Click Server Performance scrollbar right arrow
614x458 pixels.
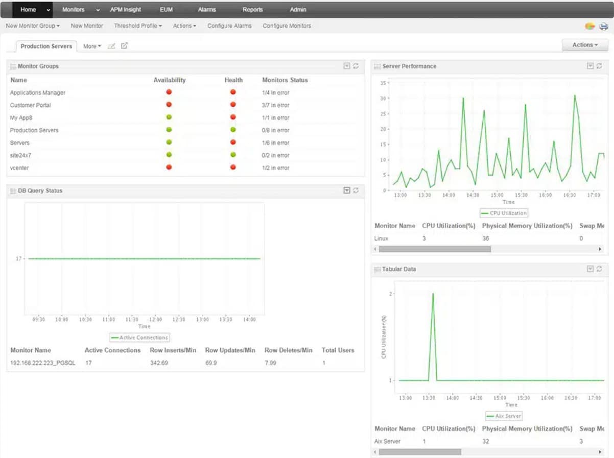click(x=600, y=249)
